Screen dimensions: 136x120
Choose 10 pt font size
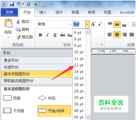pos(79,52)
